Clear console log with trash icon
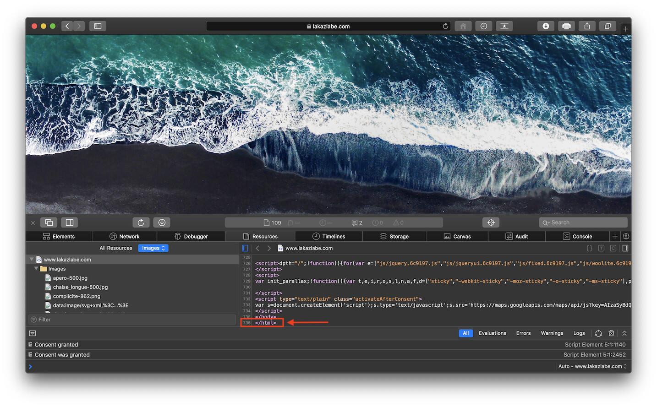The image size is (657, 407). coord(611,333)
